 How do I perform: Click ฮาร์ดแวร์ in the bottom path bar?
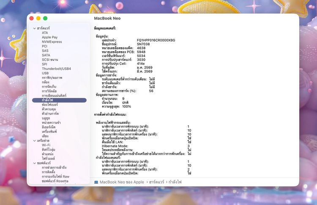[156, 182]
